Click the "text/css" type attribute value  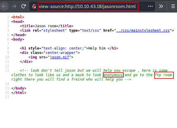pos(90,31)
